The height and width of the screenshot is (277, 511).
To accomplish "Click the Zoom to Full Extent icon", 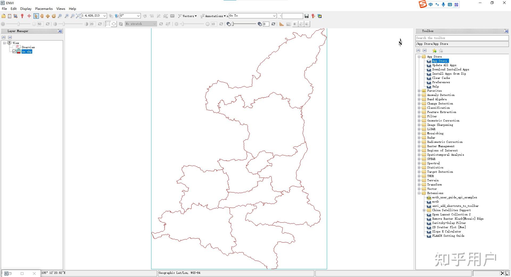I will click(78, 16).
